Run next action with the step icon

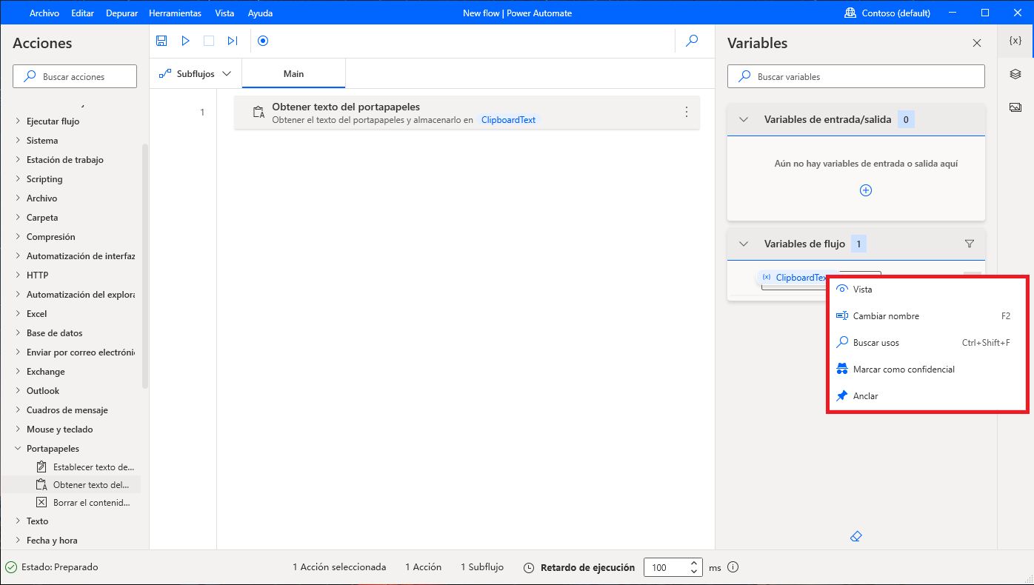(233, 41)
